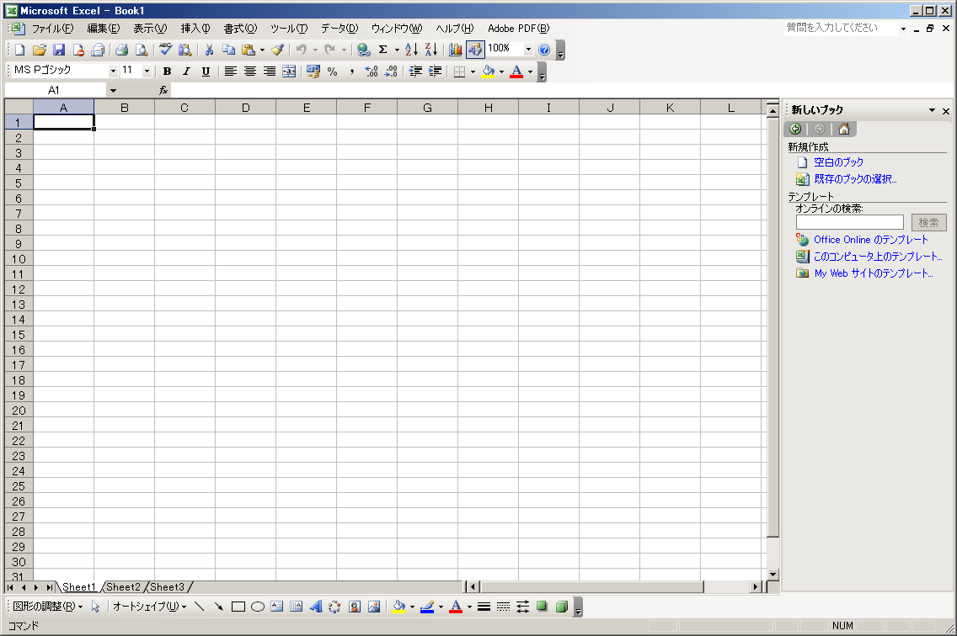
Task: Click the Merge and Center icon
Action: point(289,72)
